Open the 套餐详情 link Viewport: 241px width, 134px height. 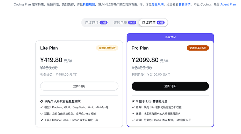point(185,5)
